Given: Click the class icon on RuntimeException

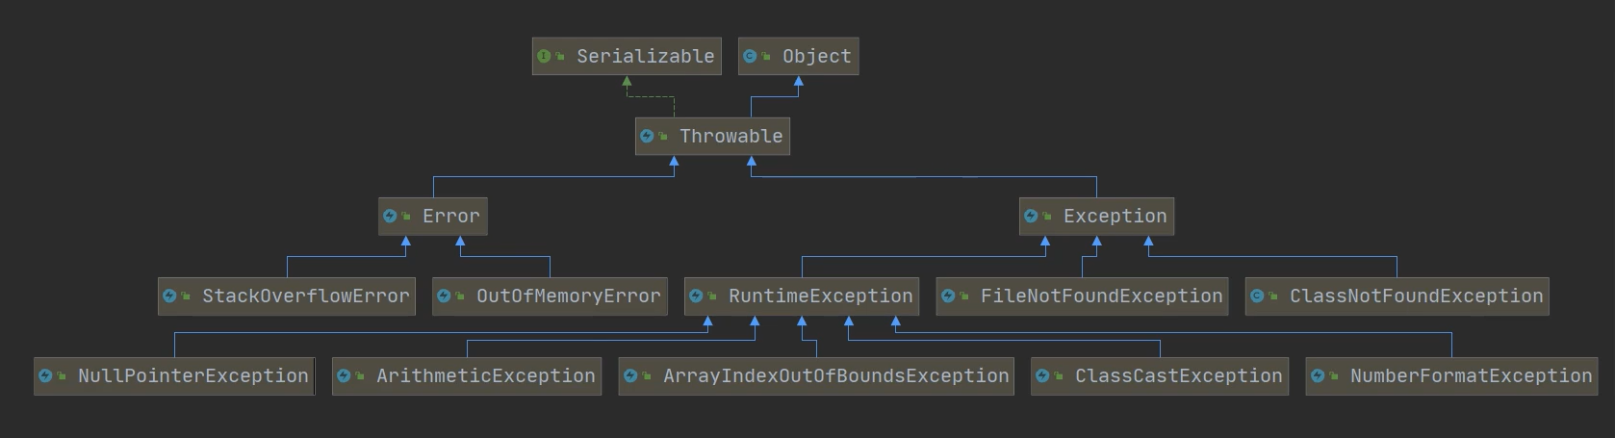Looking at the screenshot, I should [696, 296].
